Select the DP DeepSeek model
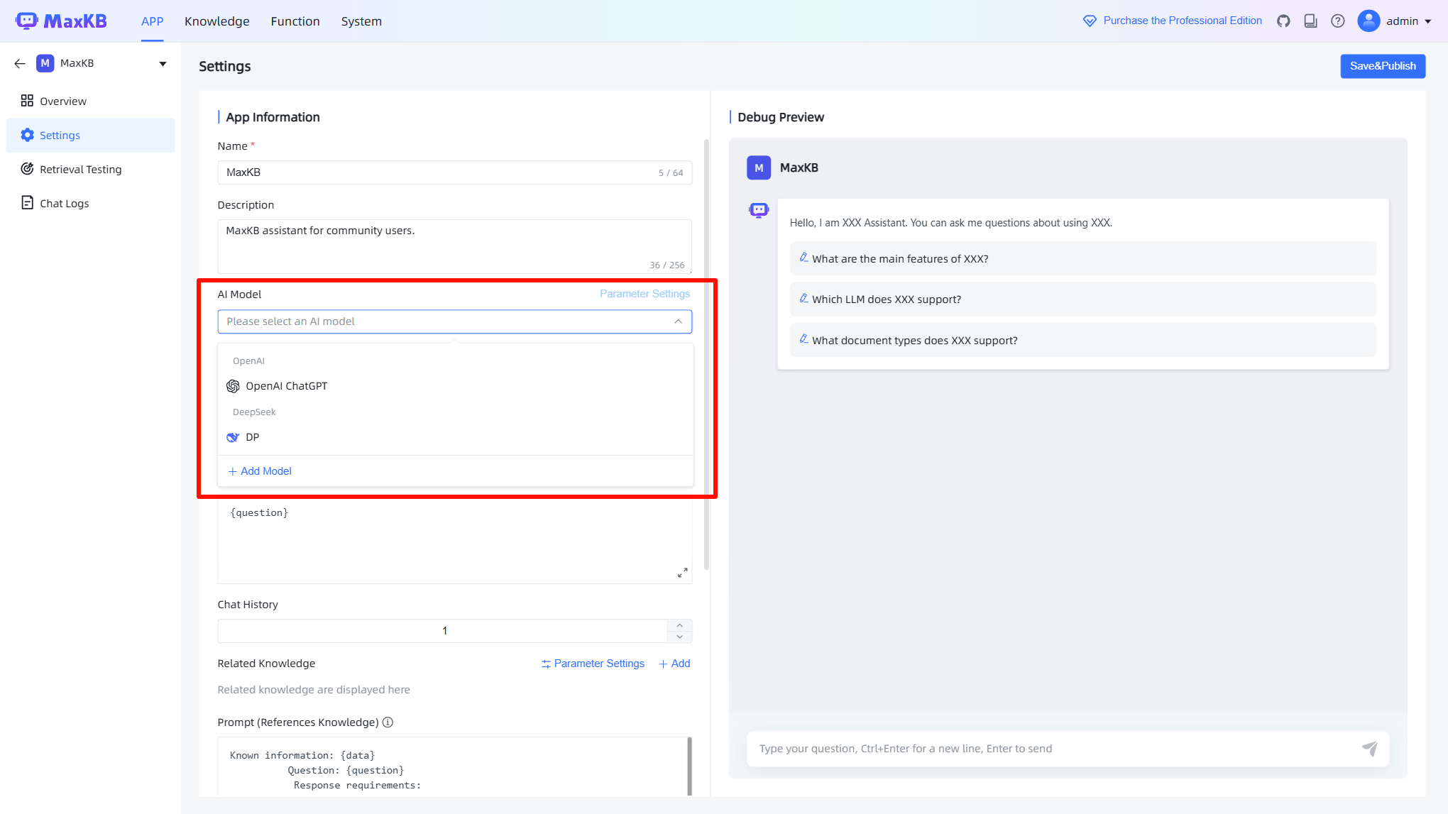1448x814 pixels. 252,437
